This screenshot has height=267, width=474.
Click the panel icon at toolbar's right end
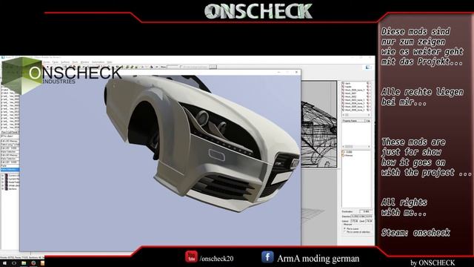368,67
